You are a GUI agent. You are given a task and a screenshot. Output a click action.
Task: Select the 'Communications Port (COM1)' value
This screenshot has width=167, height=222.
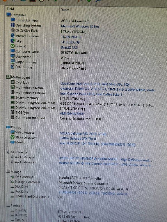coord(81,119)
